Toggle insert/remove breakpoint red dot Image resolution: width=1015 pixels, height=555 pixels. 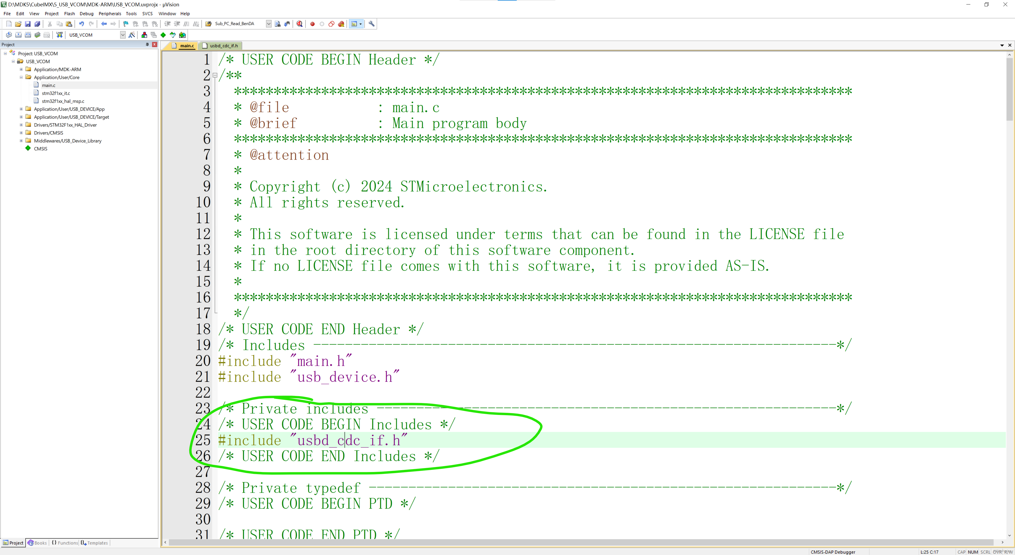[312, 24]
